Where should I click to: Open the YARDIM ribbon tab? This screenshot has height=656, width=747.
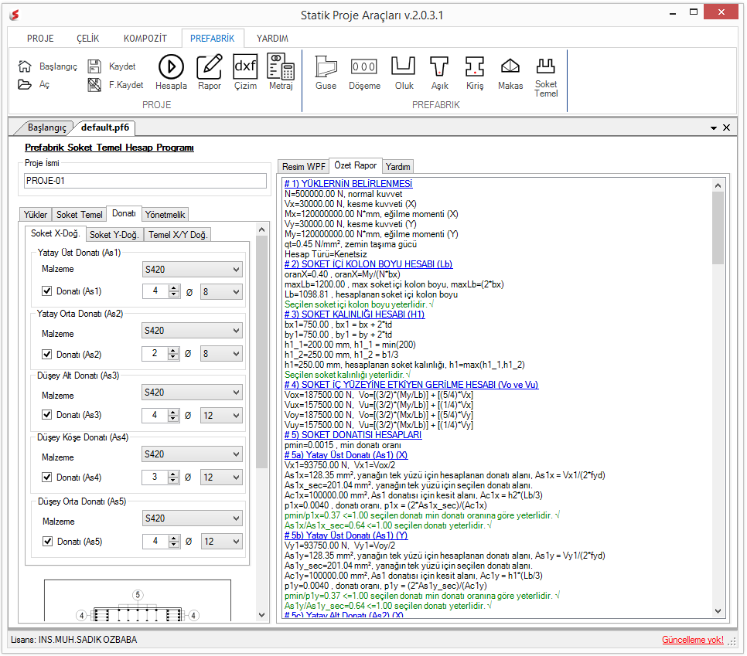tap(272, 39)
